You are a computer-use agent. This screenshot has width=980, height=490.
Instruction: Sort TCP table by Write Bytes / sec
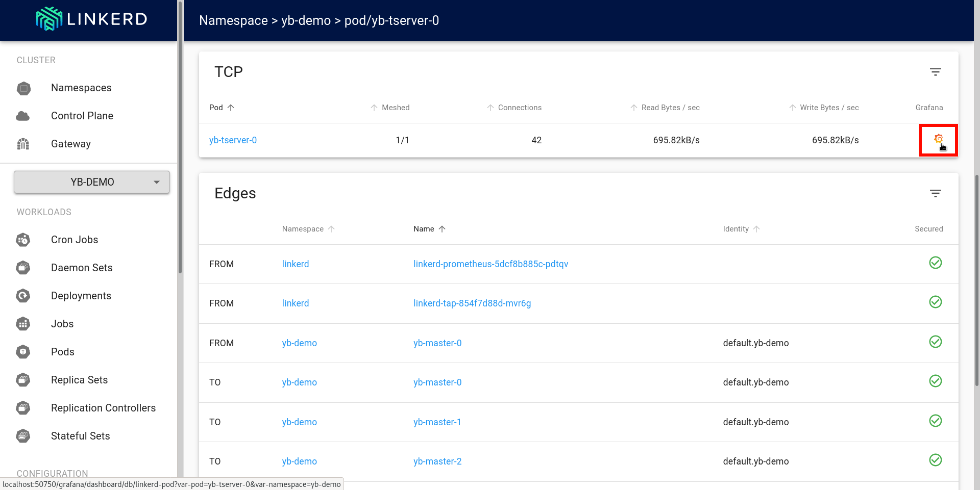[823, 108]
